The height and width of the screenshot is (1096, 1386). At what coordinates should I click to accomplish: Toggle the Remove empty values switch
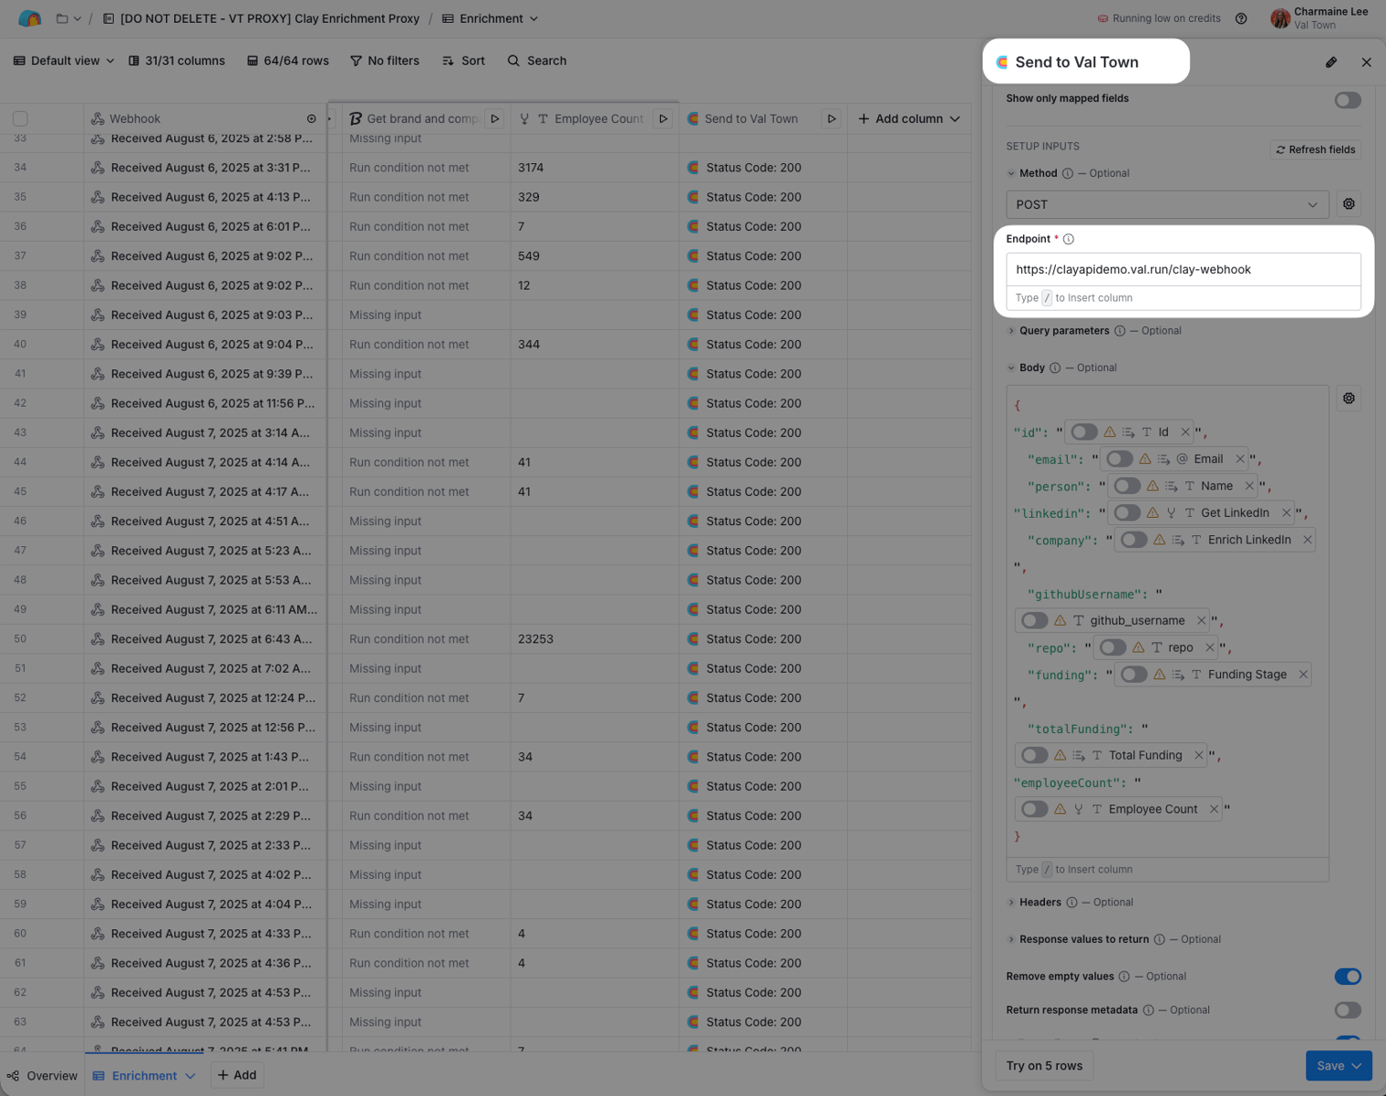coord(1348,977)
